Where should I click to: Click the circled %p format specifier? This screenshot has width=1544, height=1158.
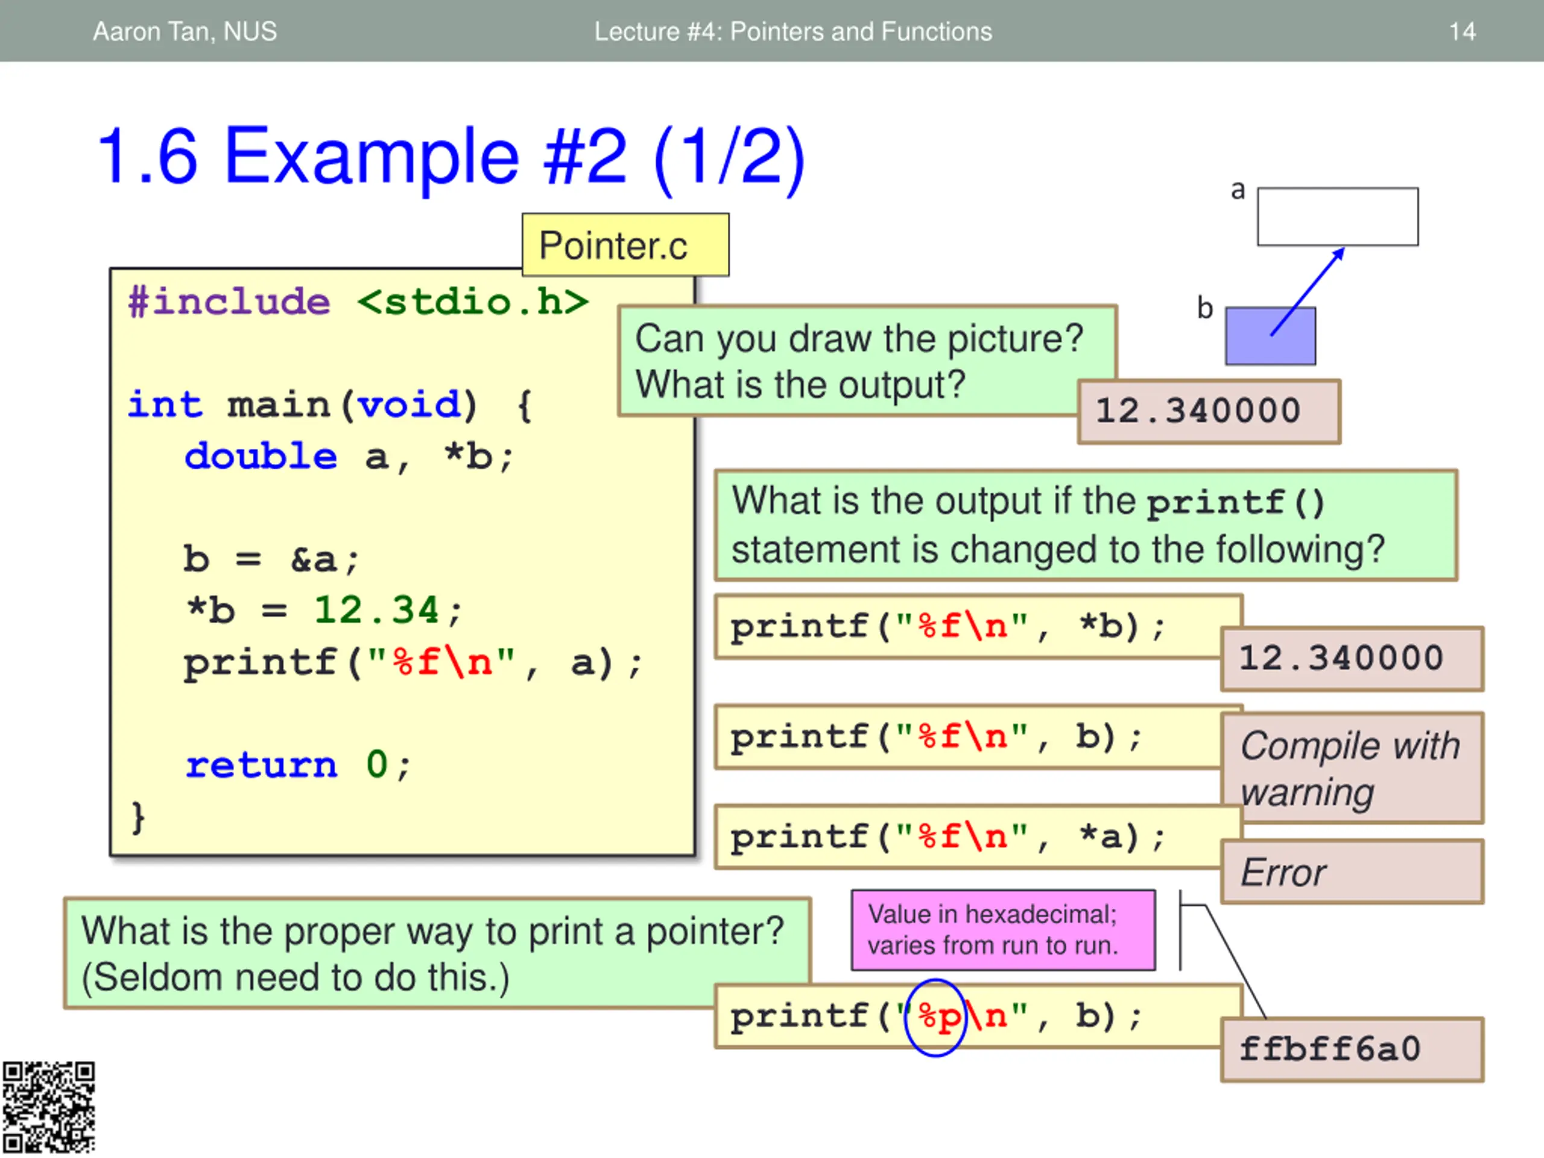pyautogui.click(x=935, y=1017)
